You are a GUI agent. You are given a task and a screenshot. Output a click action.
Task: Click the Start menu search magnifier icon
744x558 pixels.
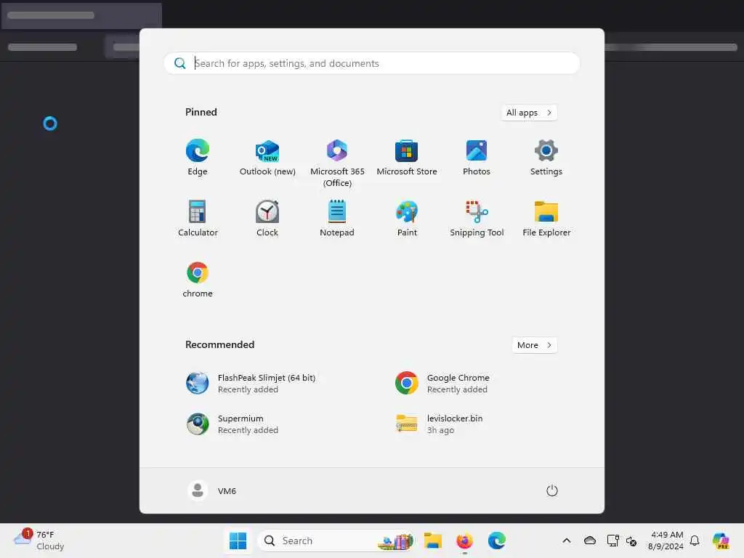[x=180, y=63]
